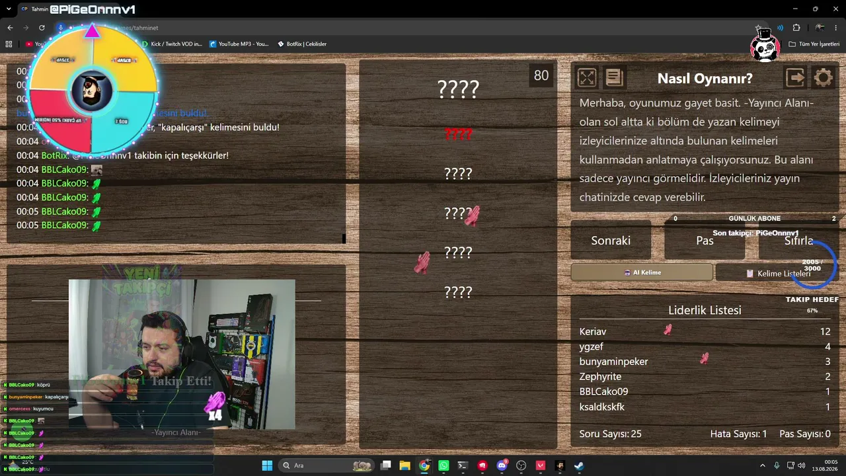The width and height of the screenshot is (846, 476).
Task: Go back with the browser back arrow
Action: tap(10, 28)
